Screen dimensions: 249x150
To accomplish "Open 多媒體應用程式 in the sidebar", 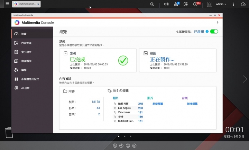I will point(32,79).
